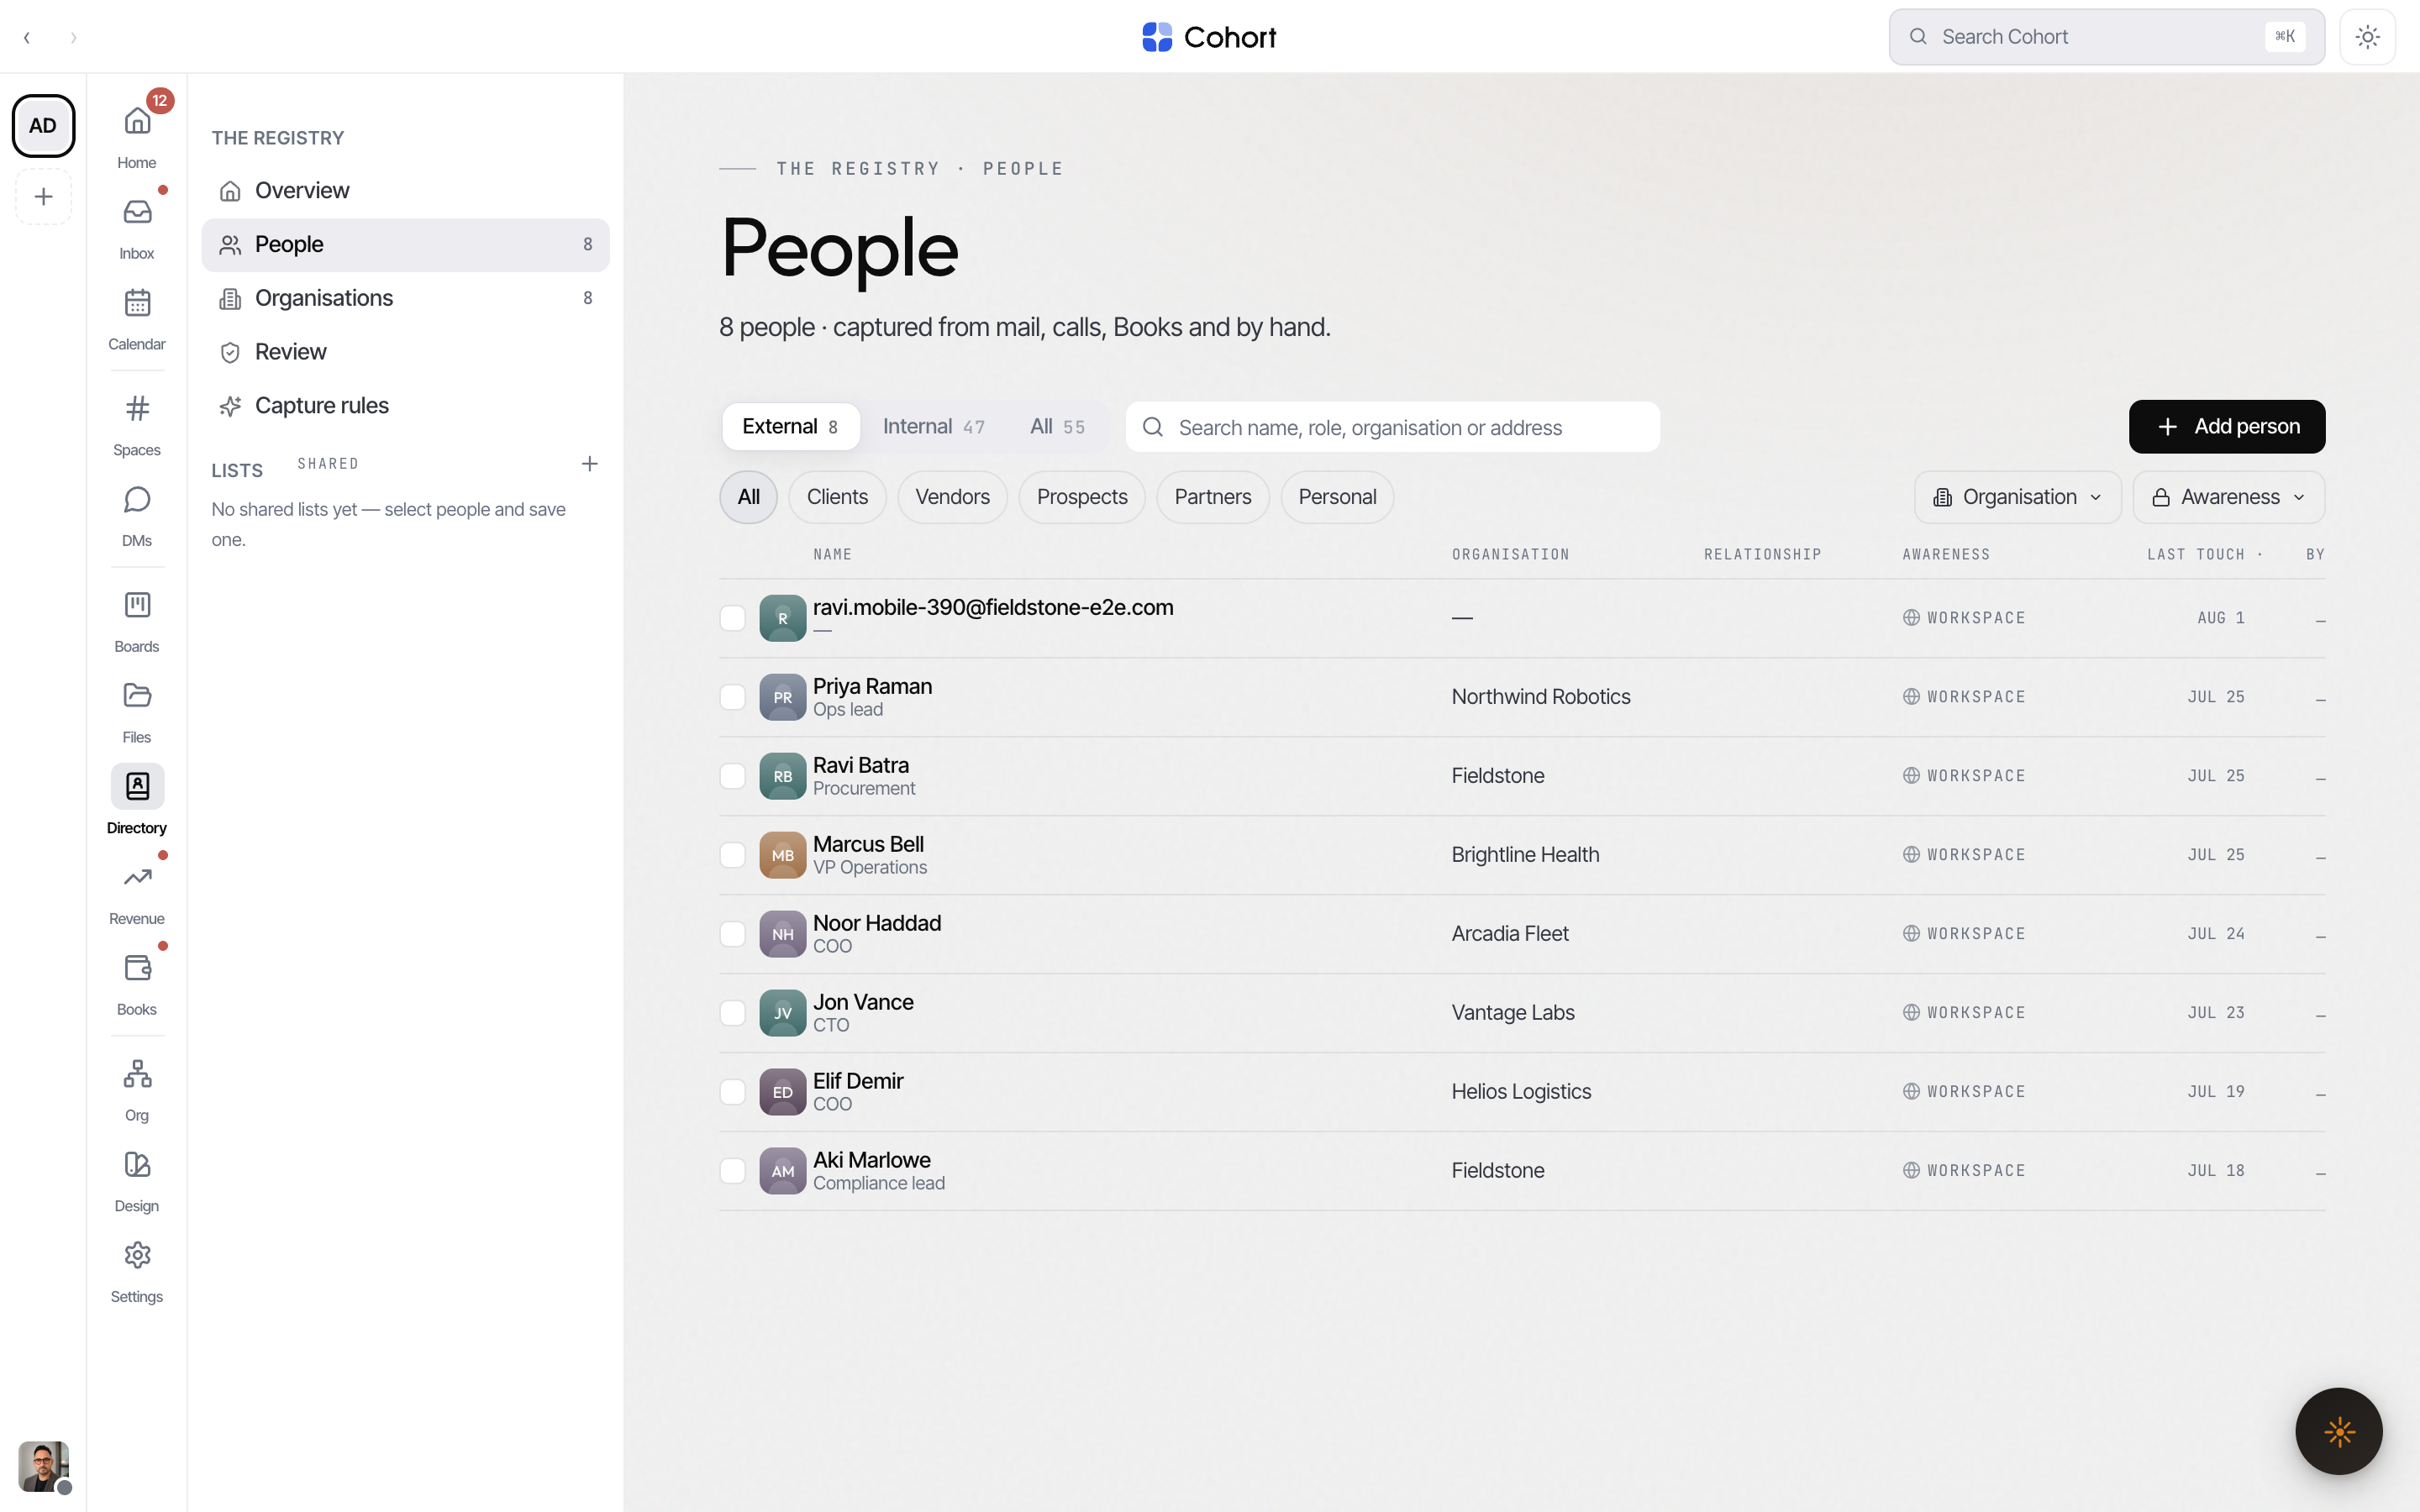Filter by Personal chip

(1337, 497)
